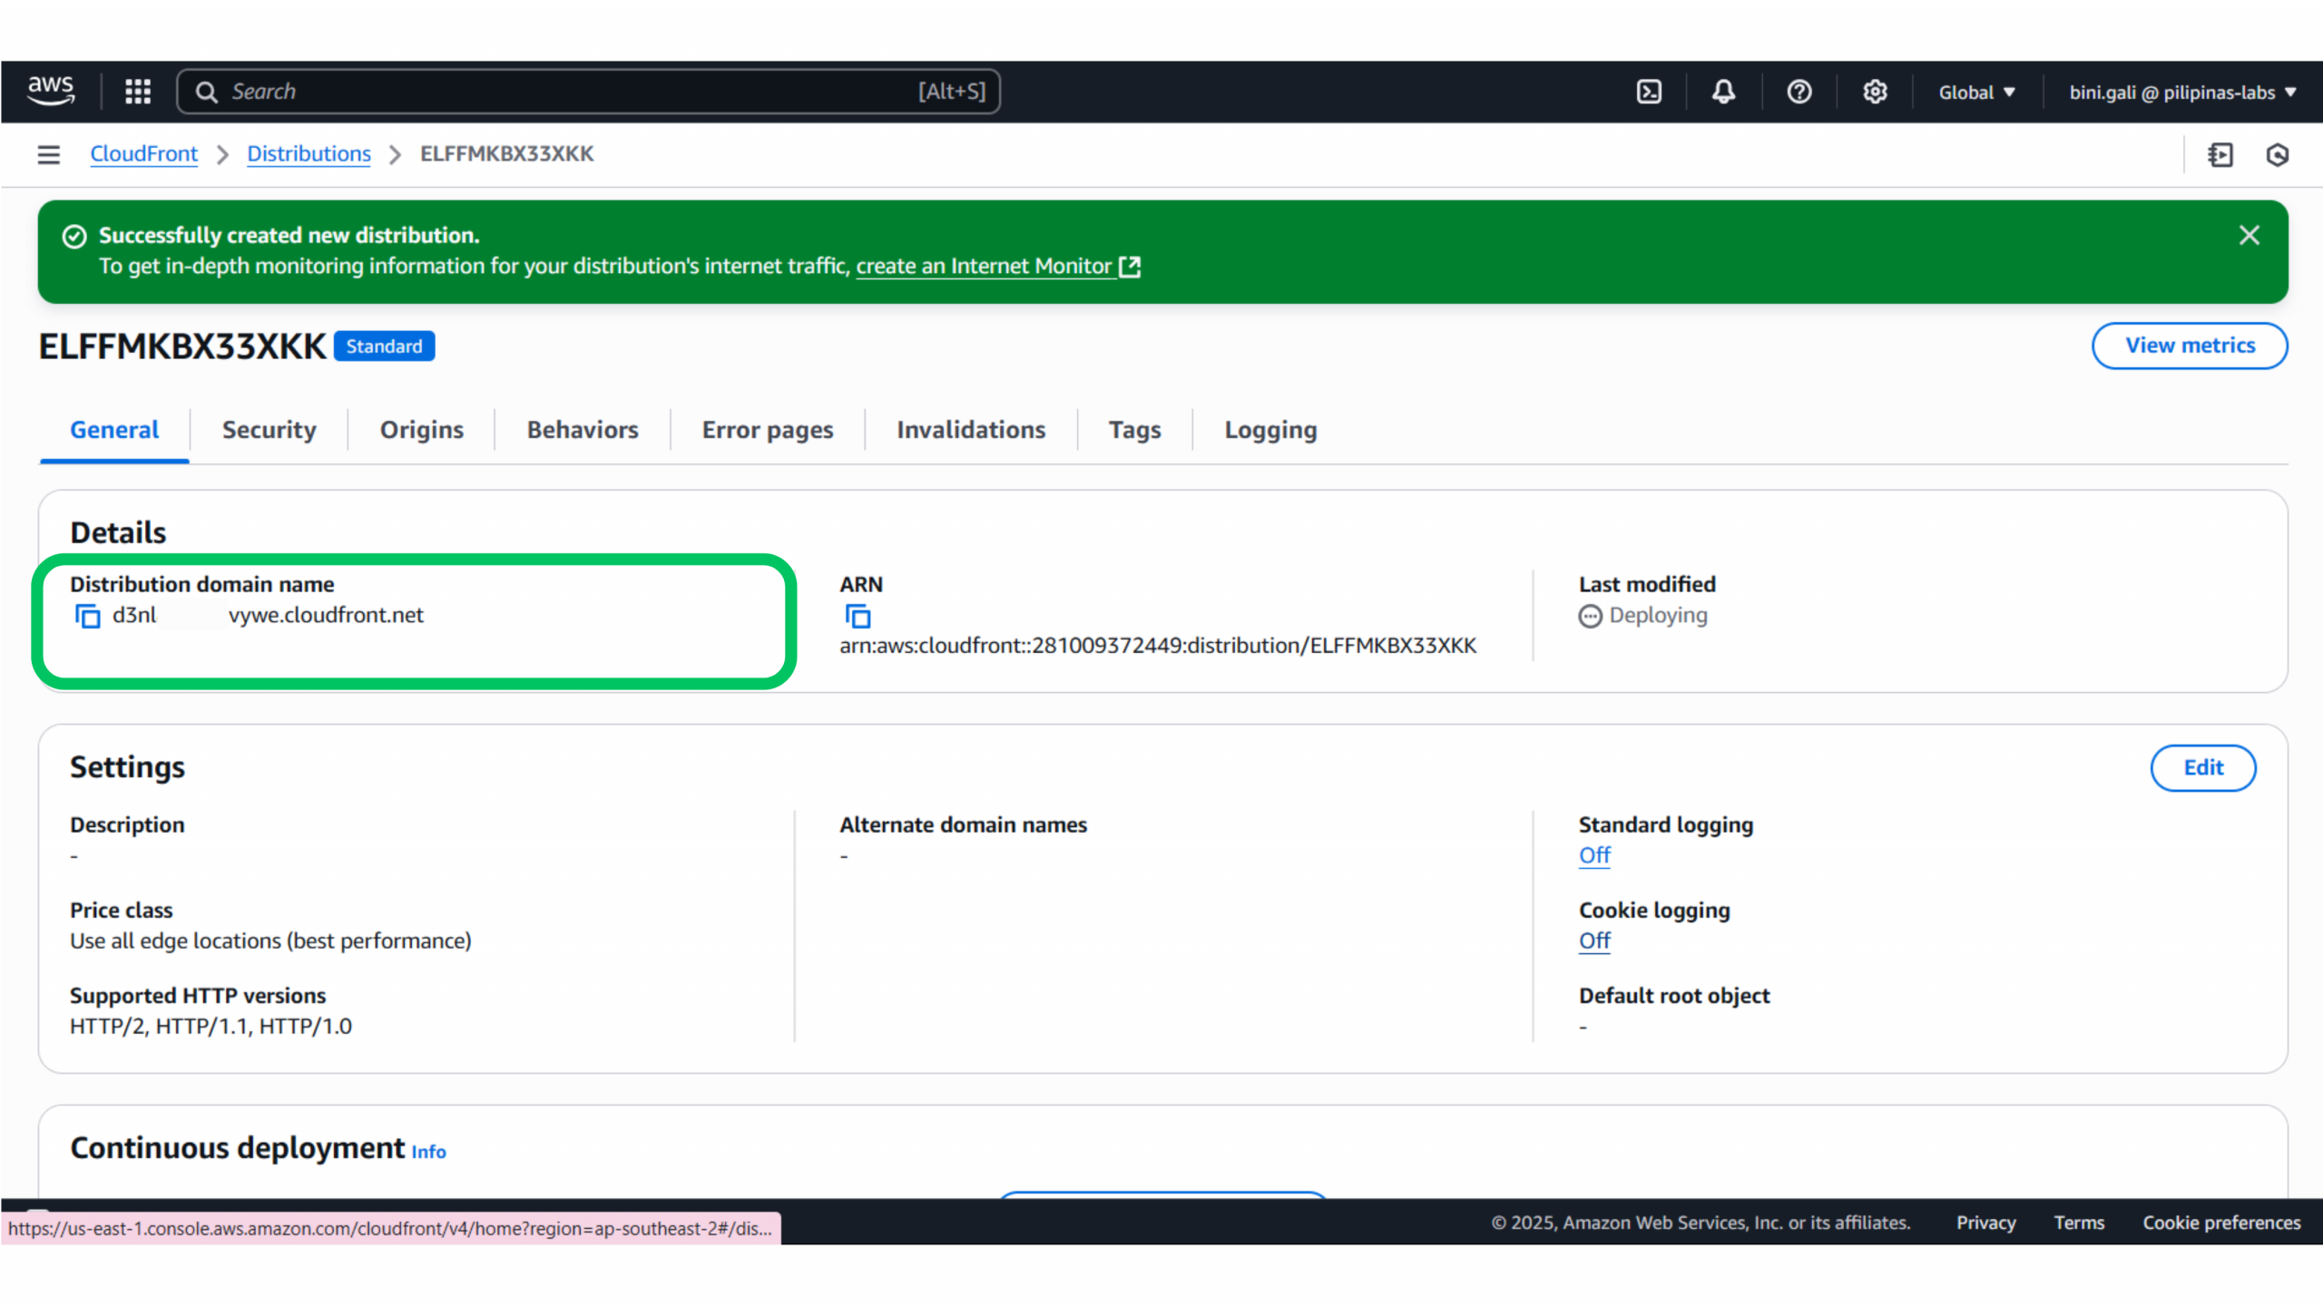Follow the CloudFront breadcrumb link
Screen dimensions: 2323x1306
143,154
